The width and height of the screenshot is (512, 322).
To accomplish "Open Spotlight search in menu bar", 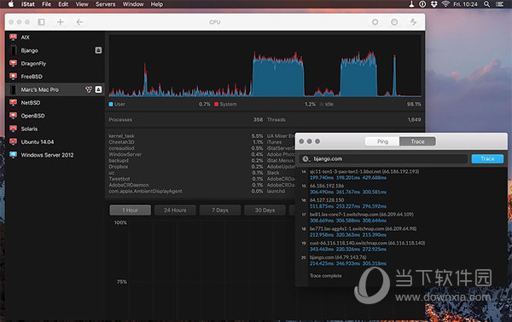I will pos(487,4).
